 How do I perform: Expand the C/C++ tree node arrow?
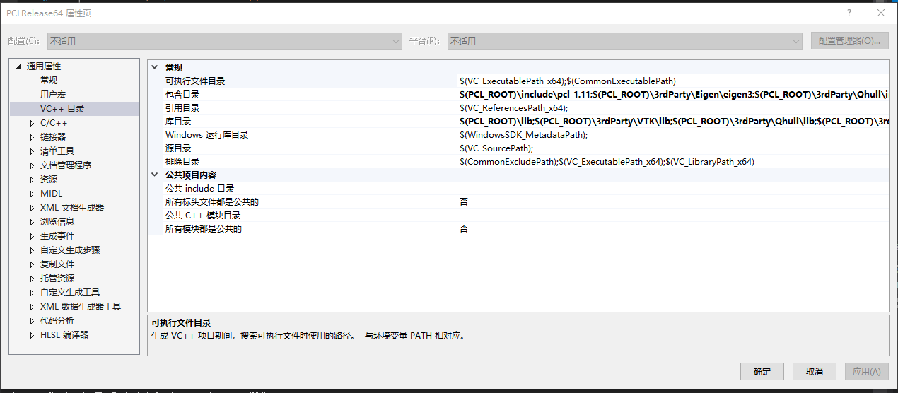click(32, 123)
